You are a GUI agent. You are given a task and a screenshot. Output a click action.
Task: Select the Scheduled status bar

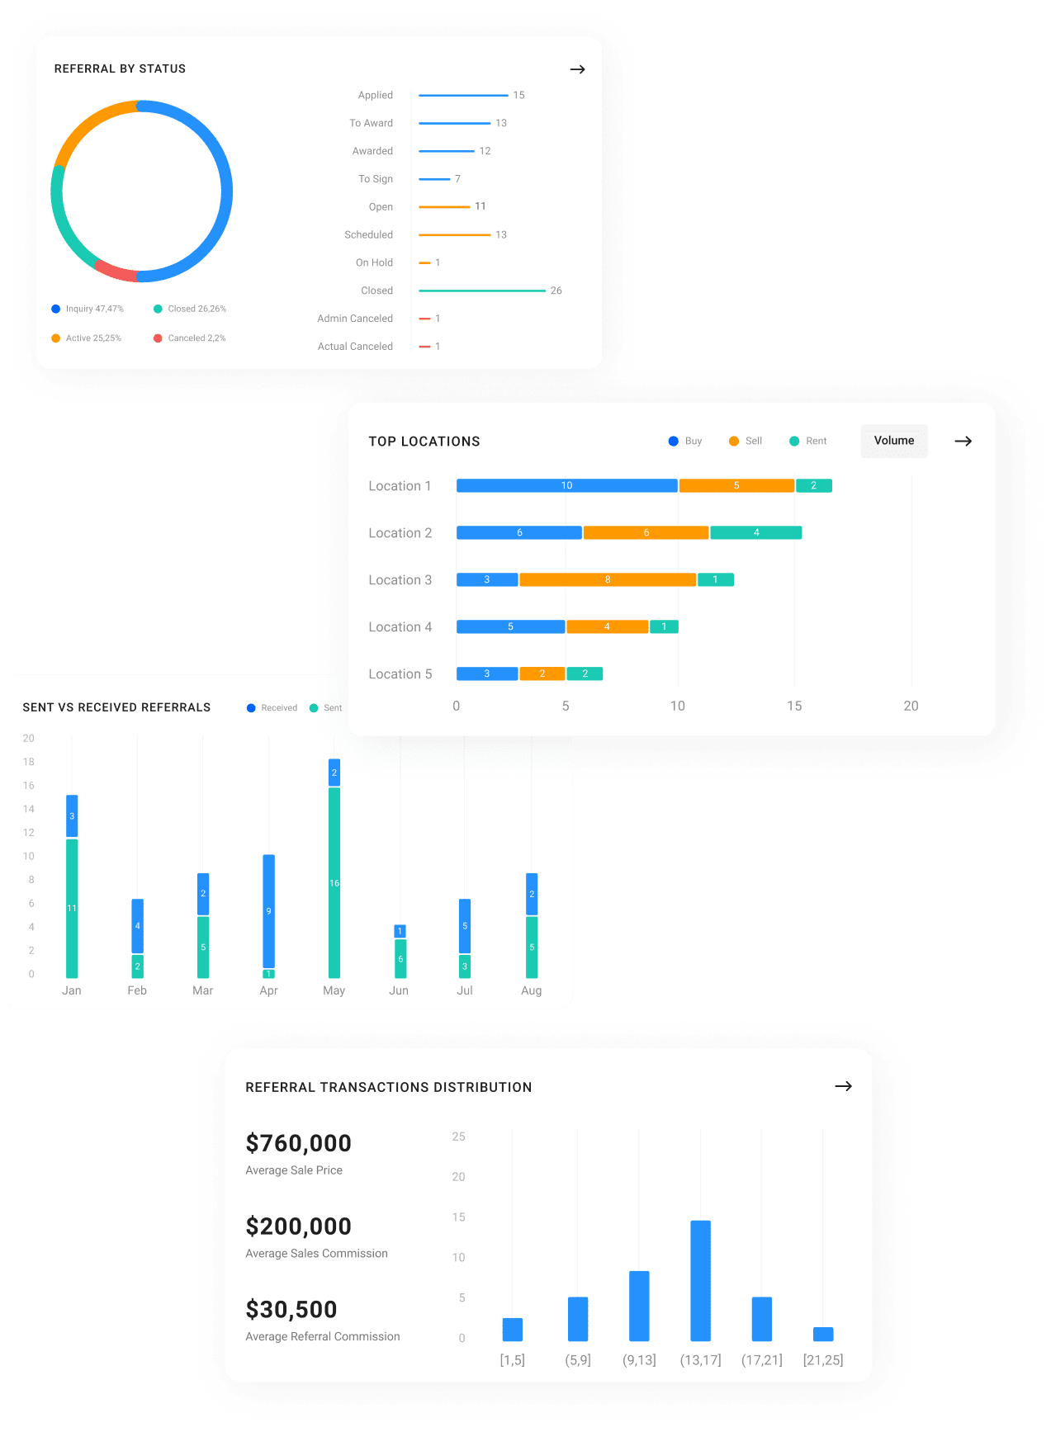click(455, 235)
